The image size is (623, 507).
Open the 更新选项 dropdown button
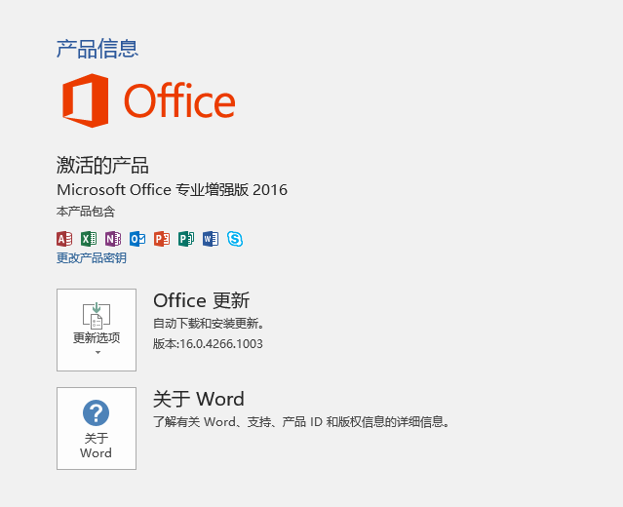point(97,330)
